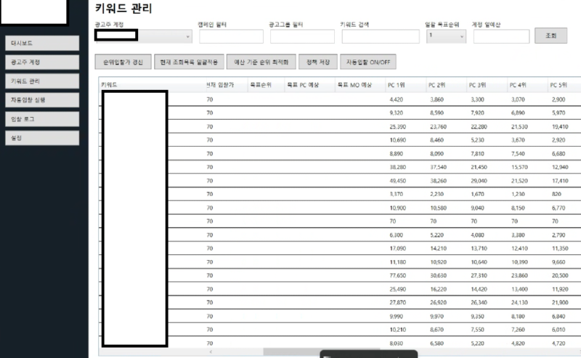Viewport: 581px width, 358px height.
Task: Select the cell with value 8,030
Action: pyautogui.click(x=396, y=343)
